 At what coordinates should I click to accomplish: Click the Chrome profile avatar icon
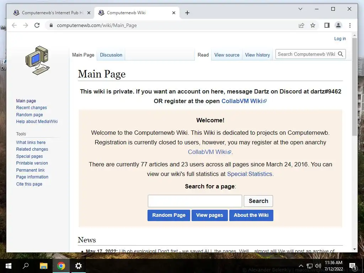338,25
